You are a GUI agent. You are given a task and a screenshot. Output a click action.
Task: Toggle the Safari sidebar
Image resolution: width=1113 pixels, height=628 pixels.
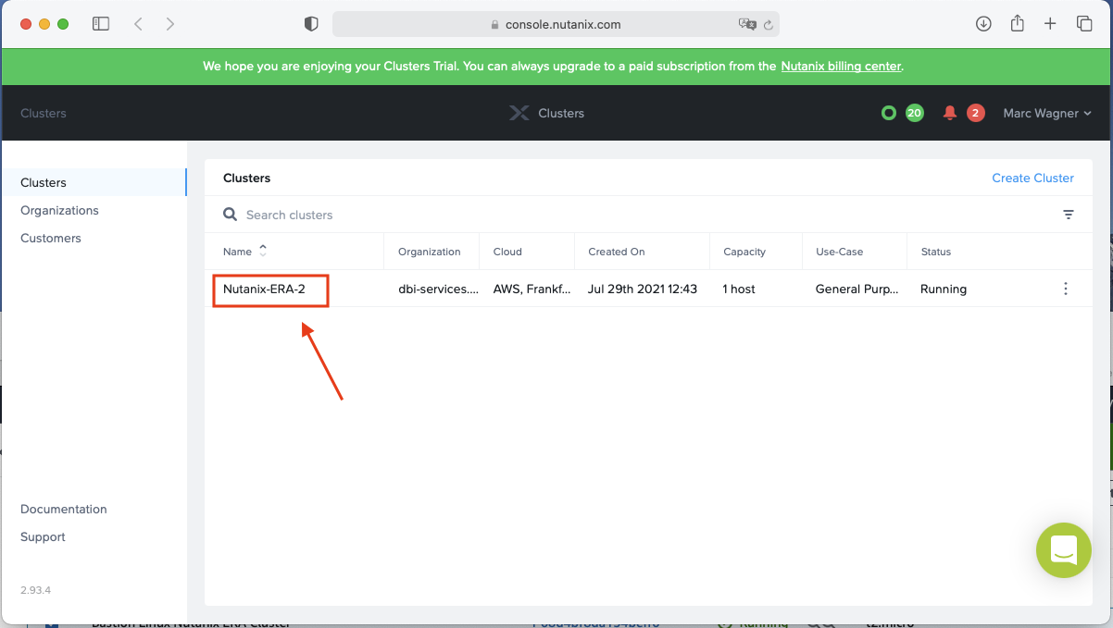(101, 24)
